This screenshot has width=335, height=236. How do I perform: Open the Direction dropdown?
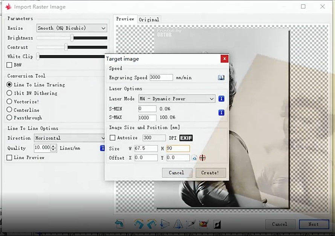pyautogui.click(x=70, y=138)
